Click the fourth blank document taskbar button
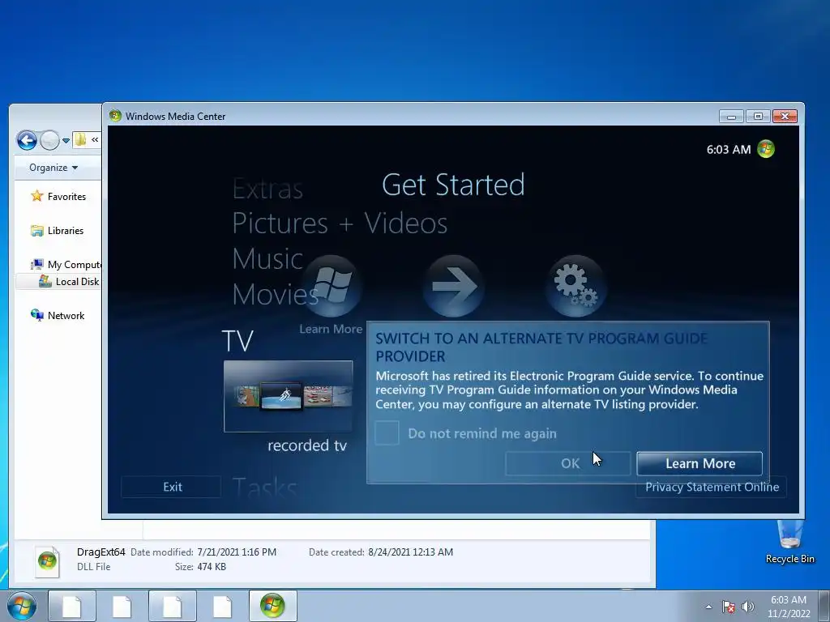The height and width of the screenshot is (622, 830). (x=222, y=606)
